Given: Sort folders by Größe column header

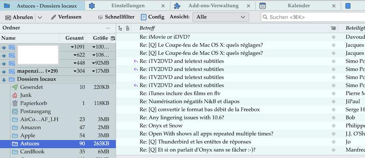Looking at the screenshot, I should [98, 38].
